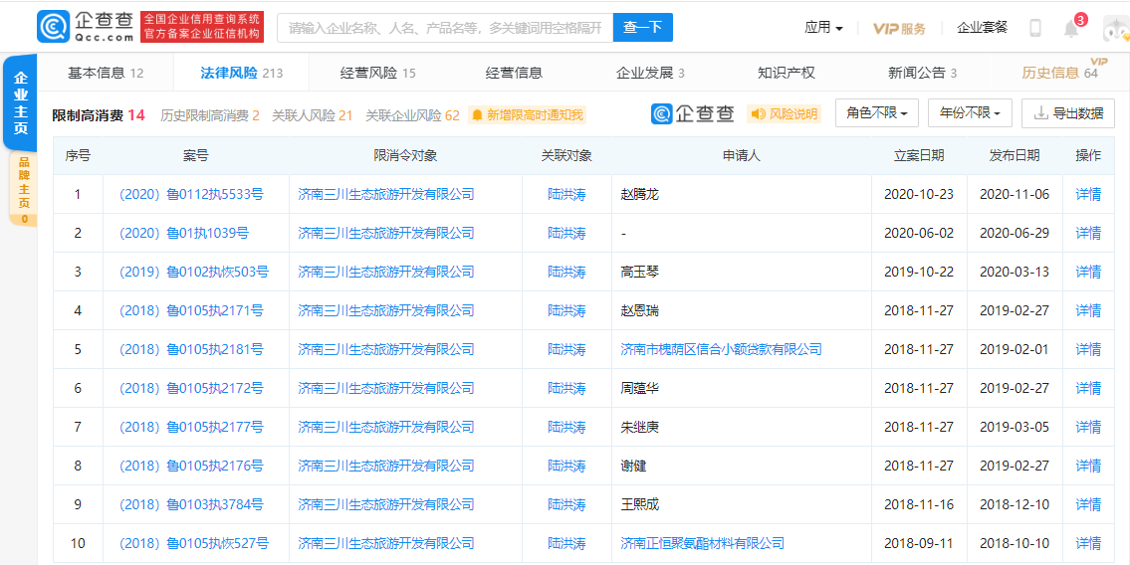
Task: Switch to the 经营风险 tab
Action: point(378,73)
